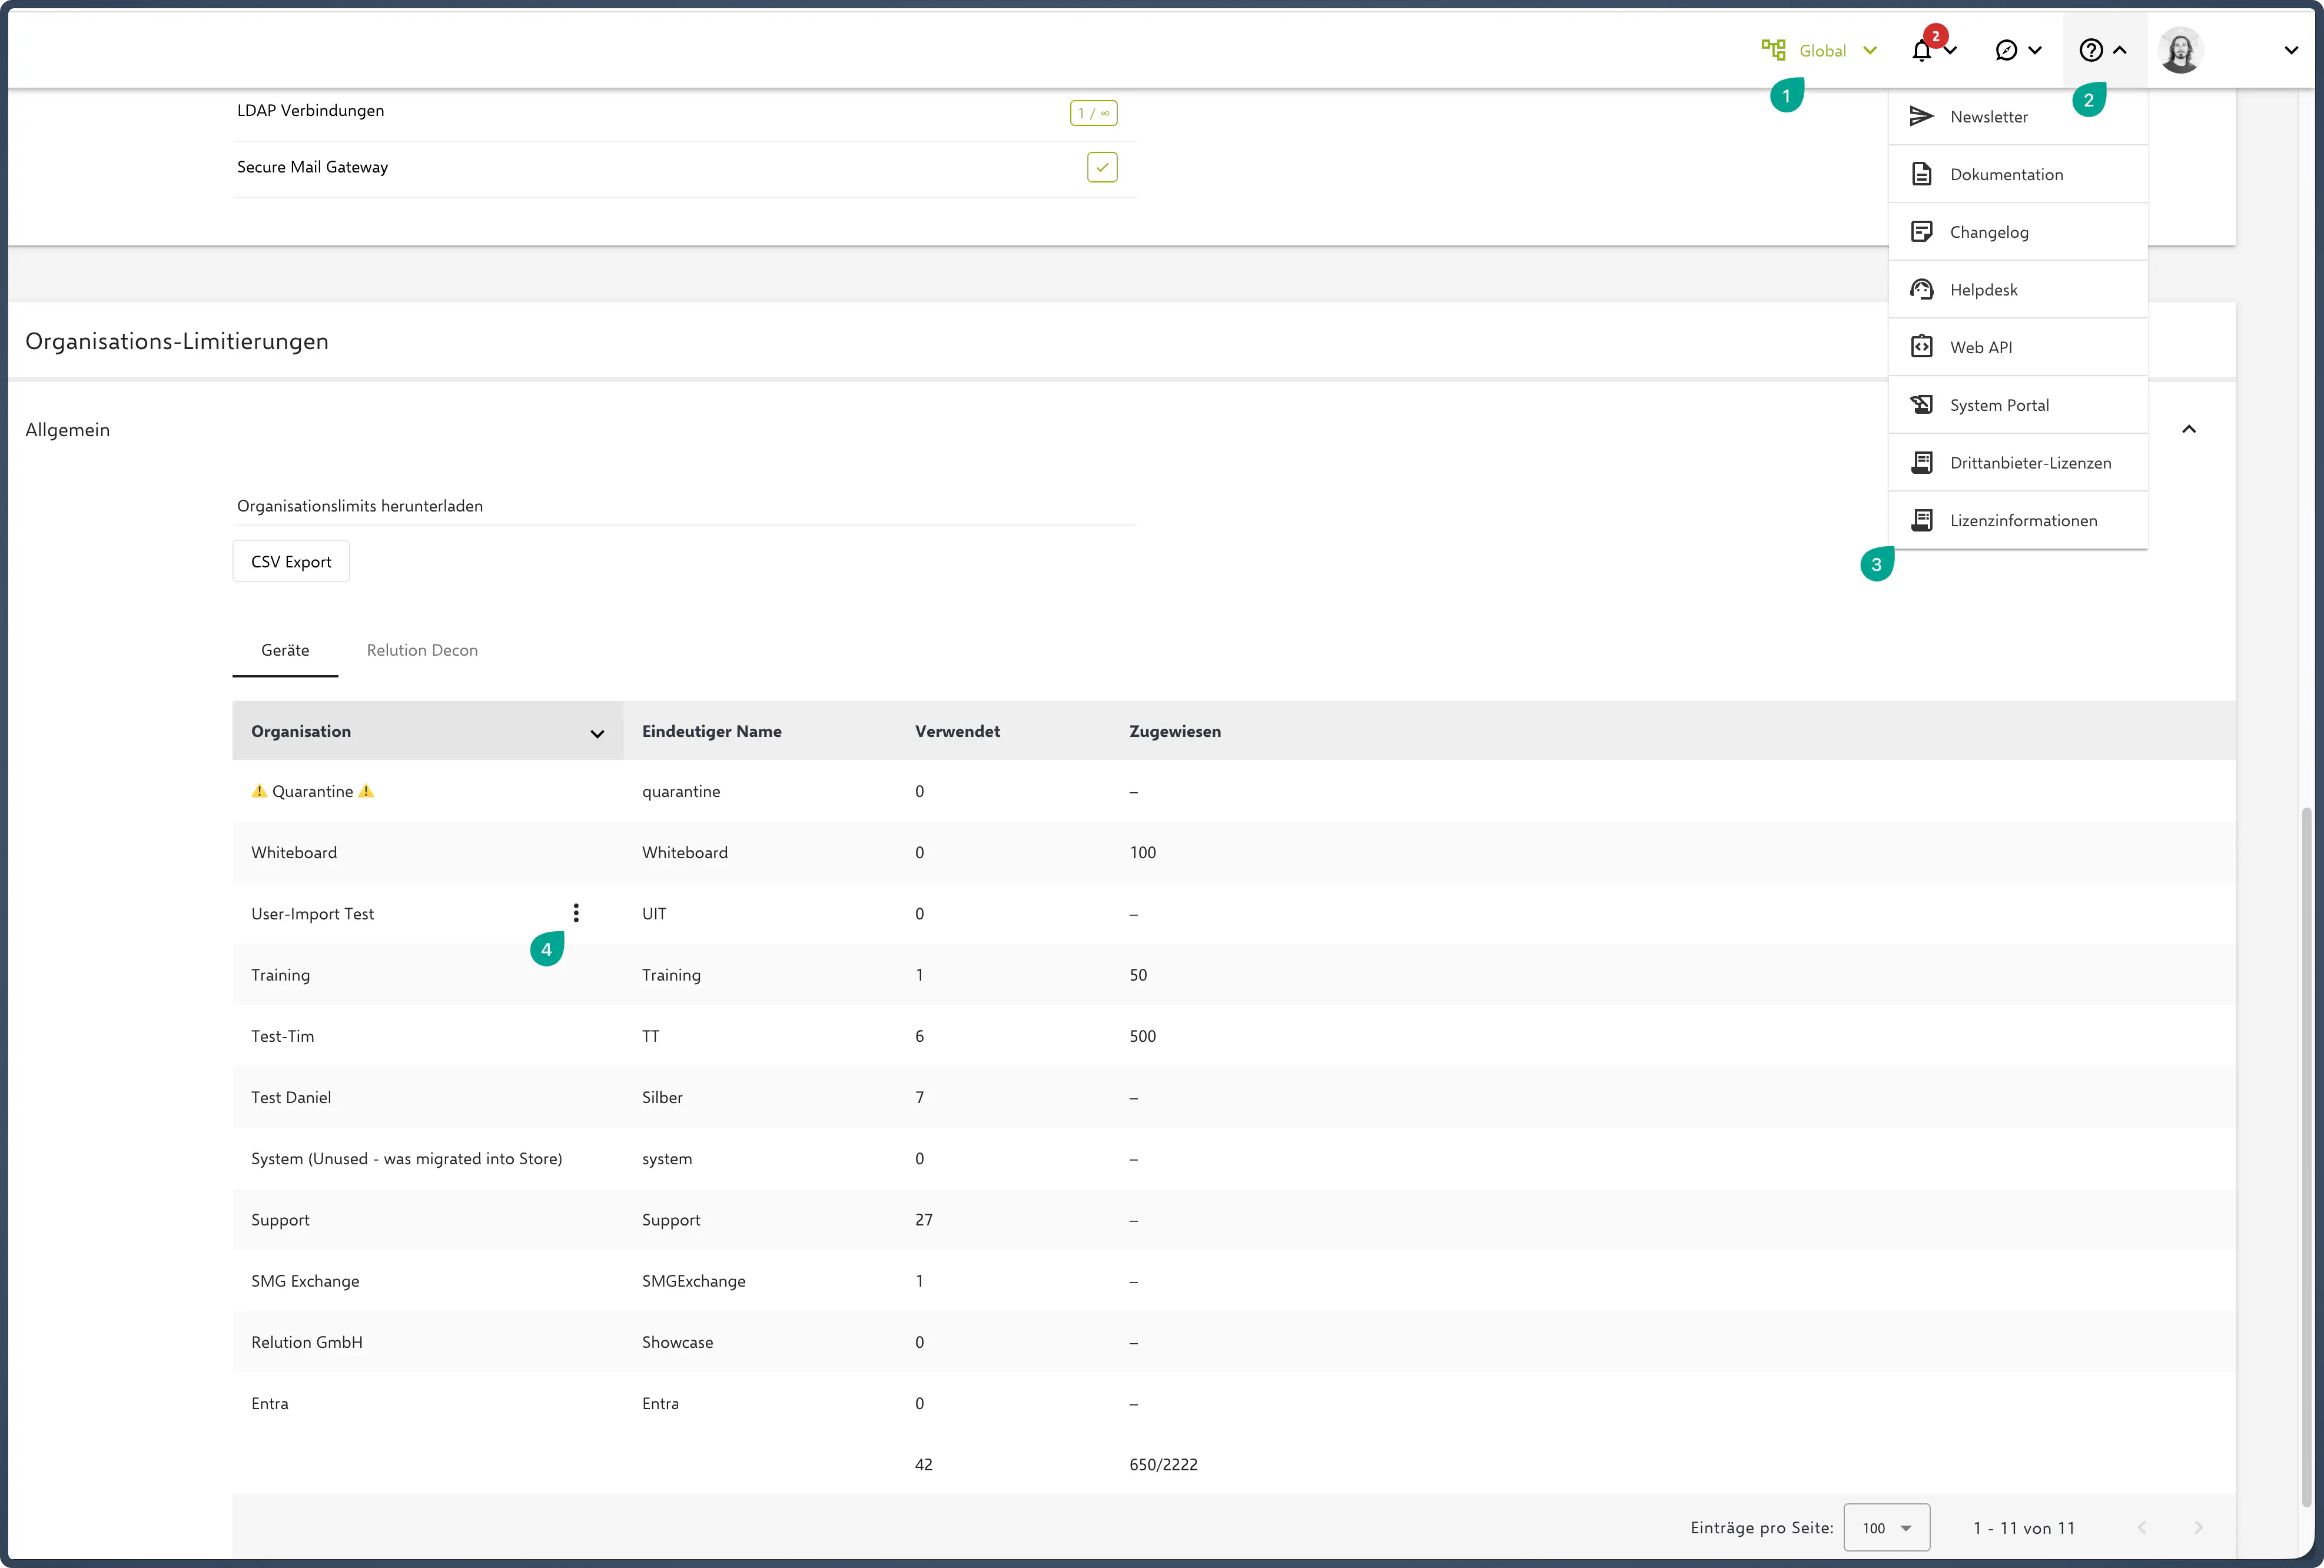Switch to Relution Decon tab
The width and height of the screenshot is (2324, 1568).
[x=422, y=651]
